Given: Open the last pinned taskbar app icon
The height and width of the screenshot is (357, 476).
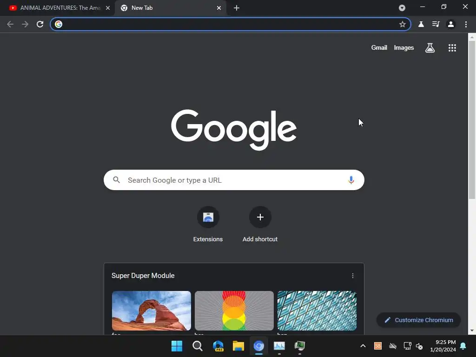Looking at the screenshot, I should (x=300, y=346).
